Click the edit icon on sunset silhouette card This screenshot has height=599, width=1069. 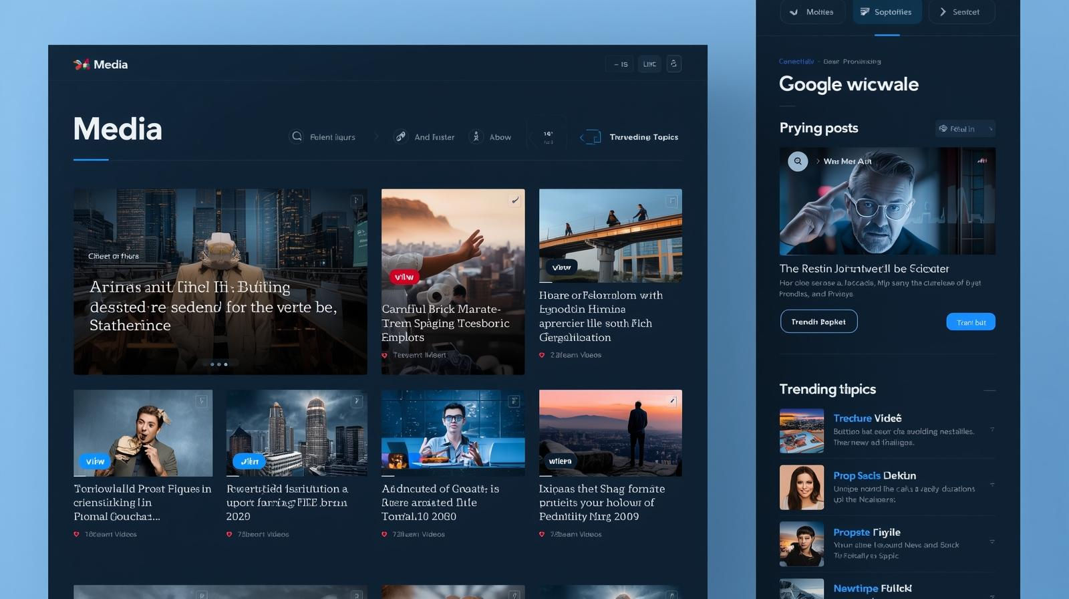click(671, 401)
